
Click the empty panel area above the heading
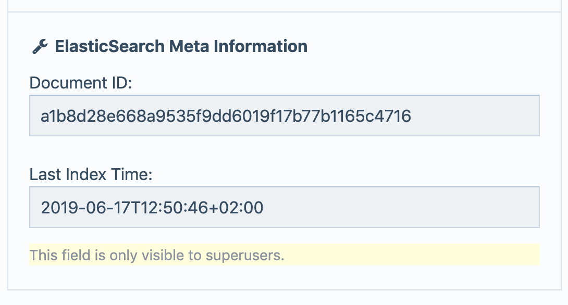click(284, 23)
